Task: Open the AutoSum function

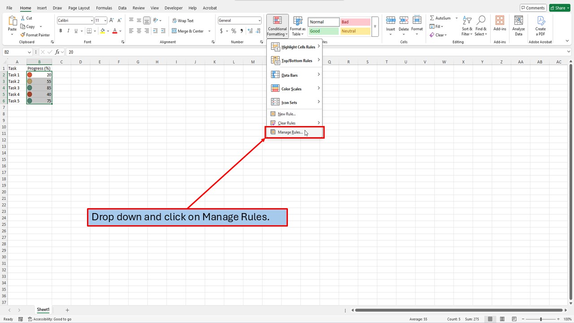Action: (440, 17)
